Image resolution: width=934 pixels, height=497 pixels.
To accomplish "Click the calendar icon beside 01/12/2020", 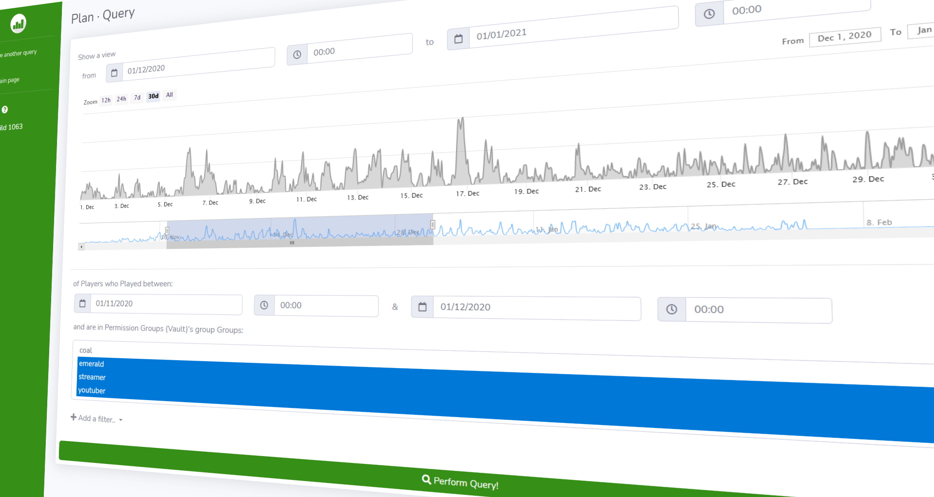I will tap(114, 72).
